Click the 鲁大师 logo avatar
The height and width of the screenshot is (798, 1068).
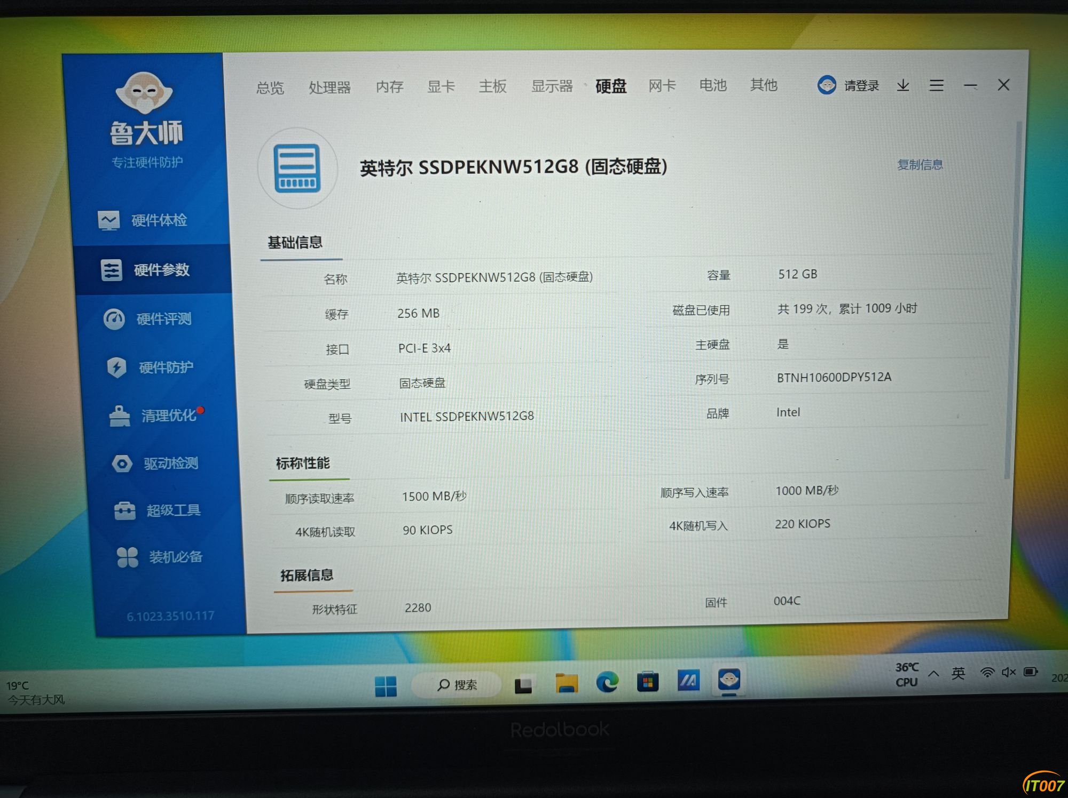coord(144,93)
